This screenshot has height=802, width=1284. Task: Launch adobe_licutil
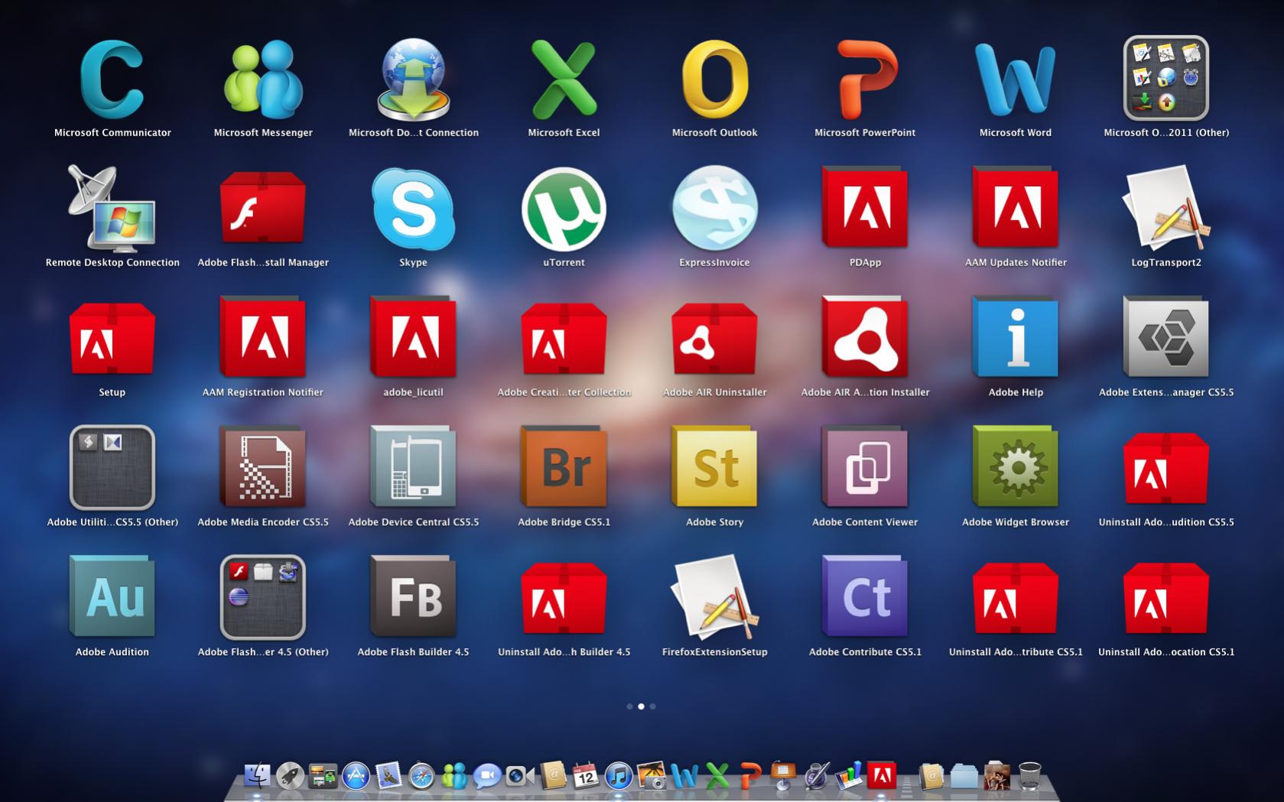pyautogui.click(x=414, y=337)
